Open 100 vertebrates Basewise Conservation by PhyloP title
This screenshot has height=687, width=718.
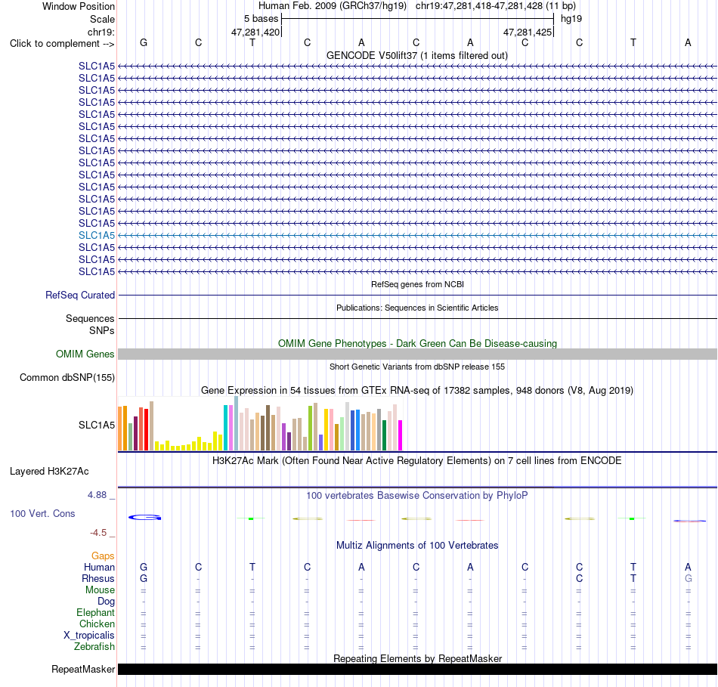click(416, 496)
